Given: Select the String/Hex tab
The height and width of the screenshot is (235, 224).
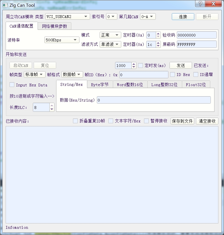Looking at the screenshot, I should [x=72, y=84].
